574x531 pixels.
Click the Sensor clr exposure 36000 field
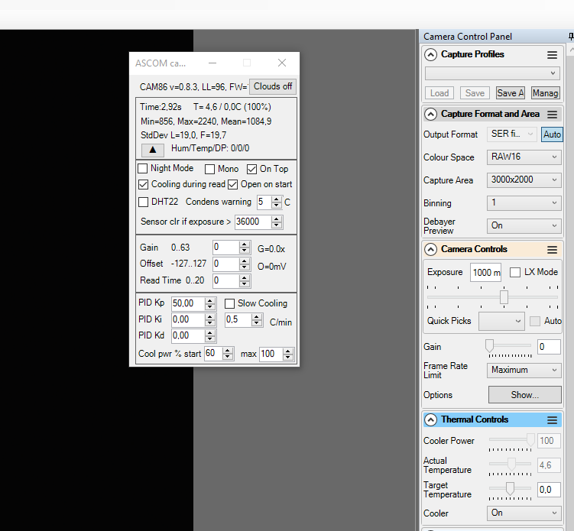253,222
